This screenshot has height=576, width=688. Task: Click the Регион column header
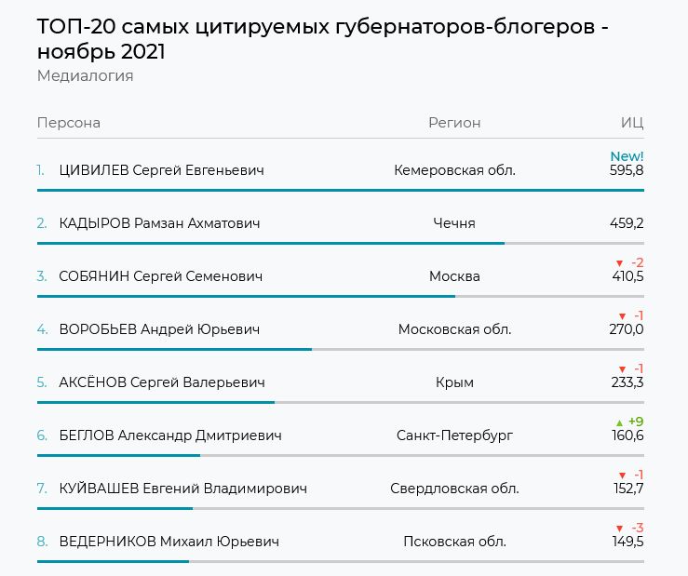[454, 123]
